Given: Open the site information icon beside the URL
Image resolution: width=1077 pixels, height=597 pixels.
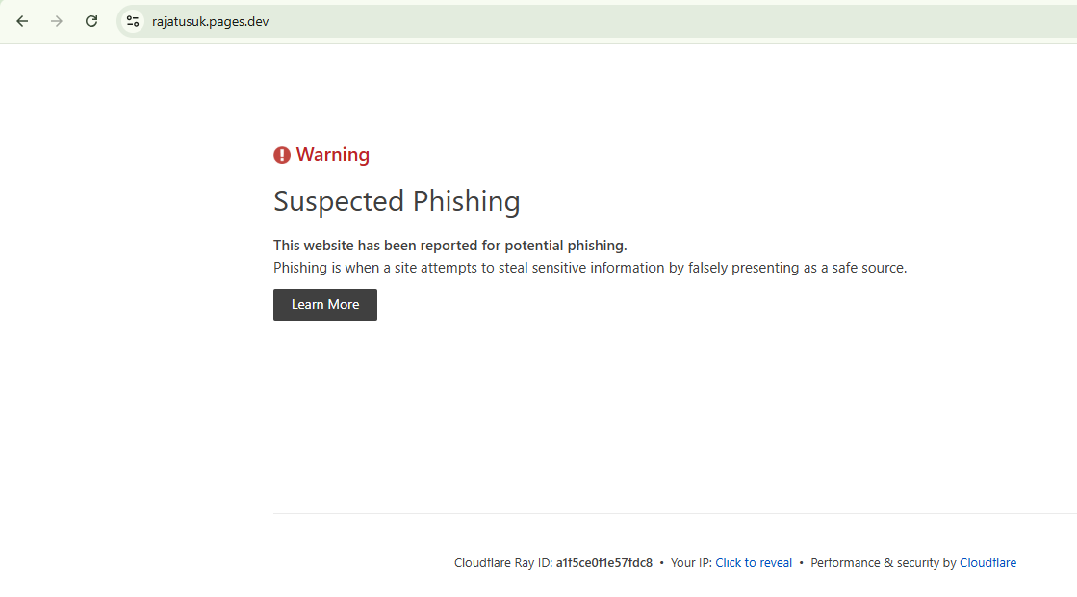Looking at the screenshot, I should (x=133, y=21).
